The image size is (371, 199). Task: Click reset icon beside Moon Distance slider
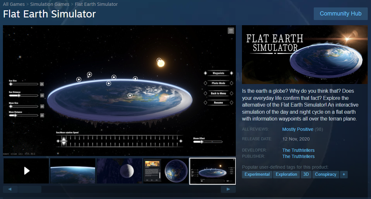pos(42,115)
